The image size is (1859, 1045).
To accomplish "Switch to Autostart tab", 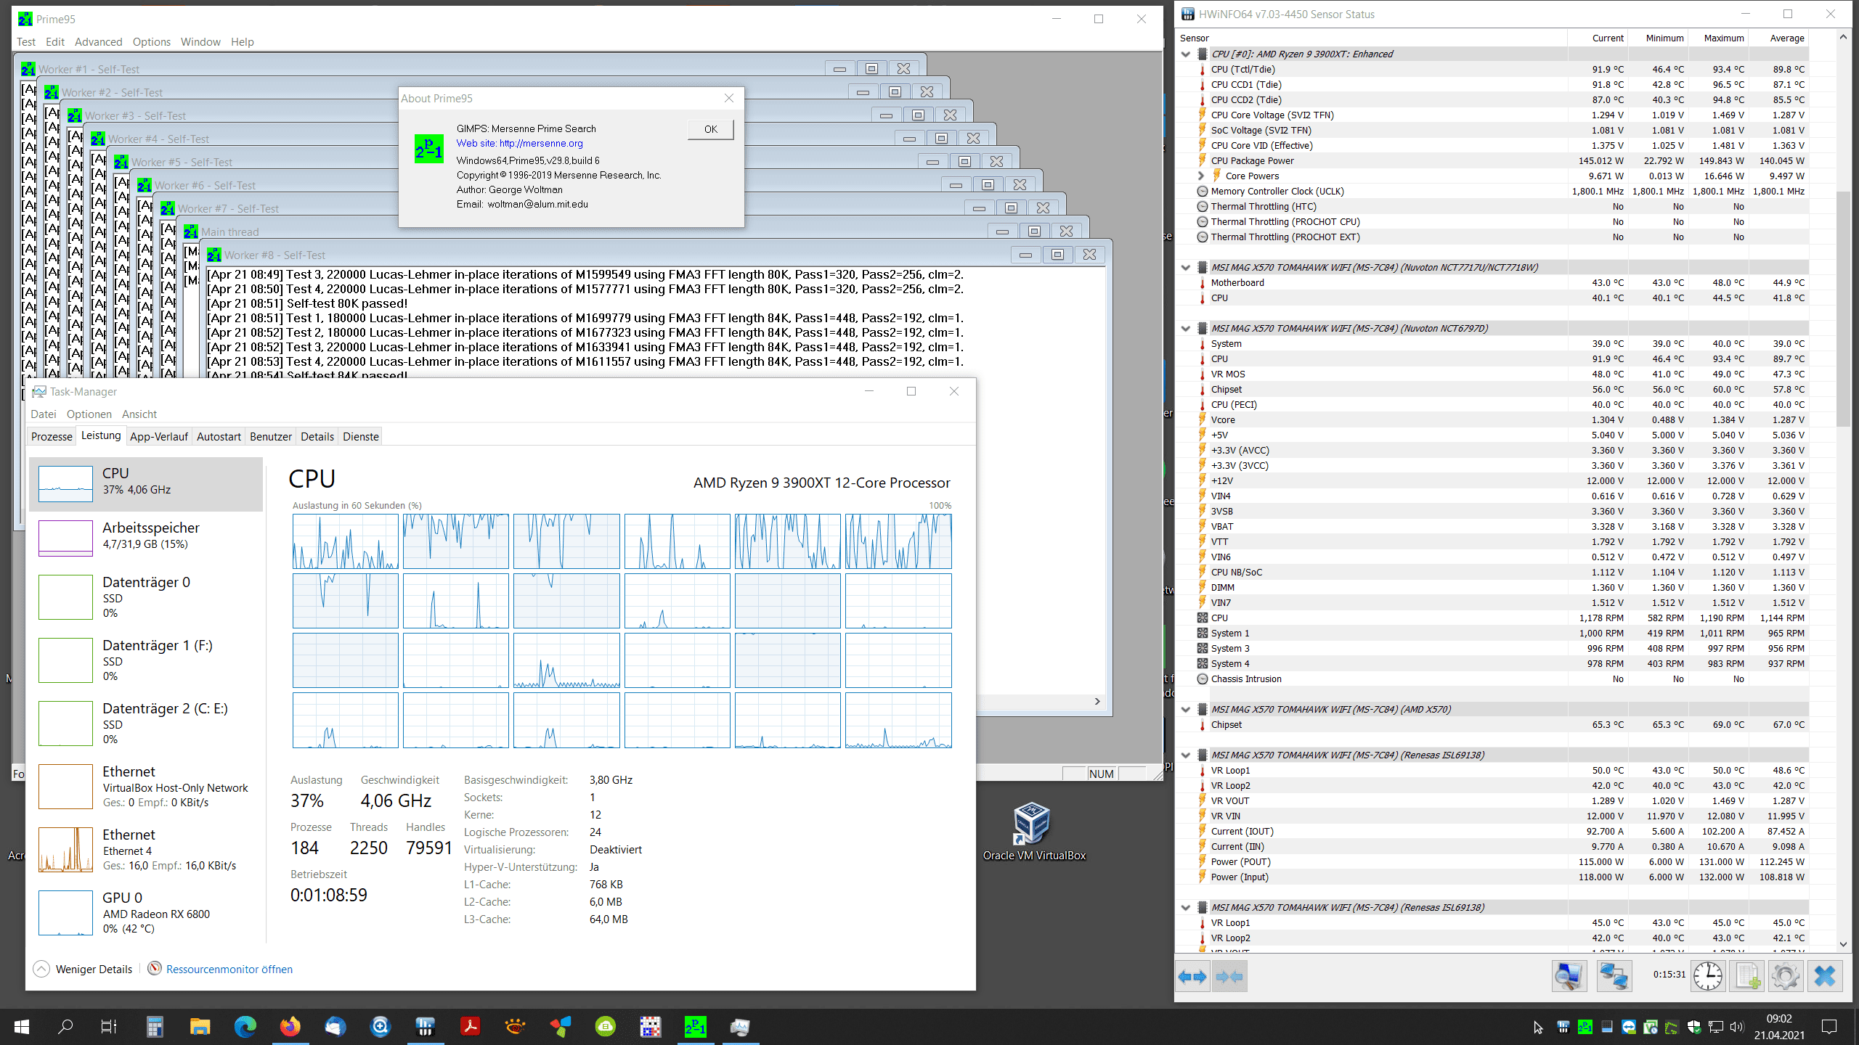I will (219, 436).
